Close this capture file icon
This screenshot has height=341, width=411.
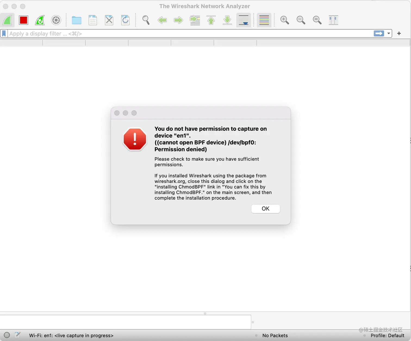click(109, 20)
